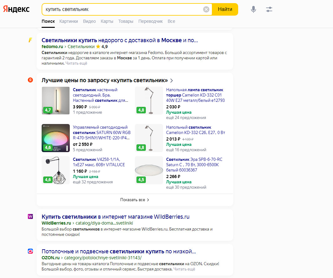333x278 pixels.
Task: Switch to the Картинки tab
Action: click(x=69, y=21)
